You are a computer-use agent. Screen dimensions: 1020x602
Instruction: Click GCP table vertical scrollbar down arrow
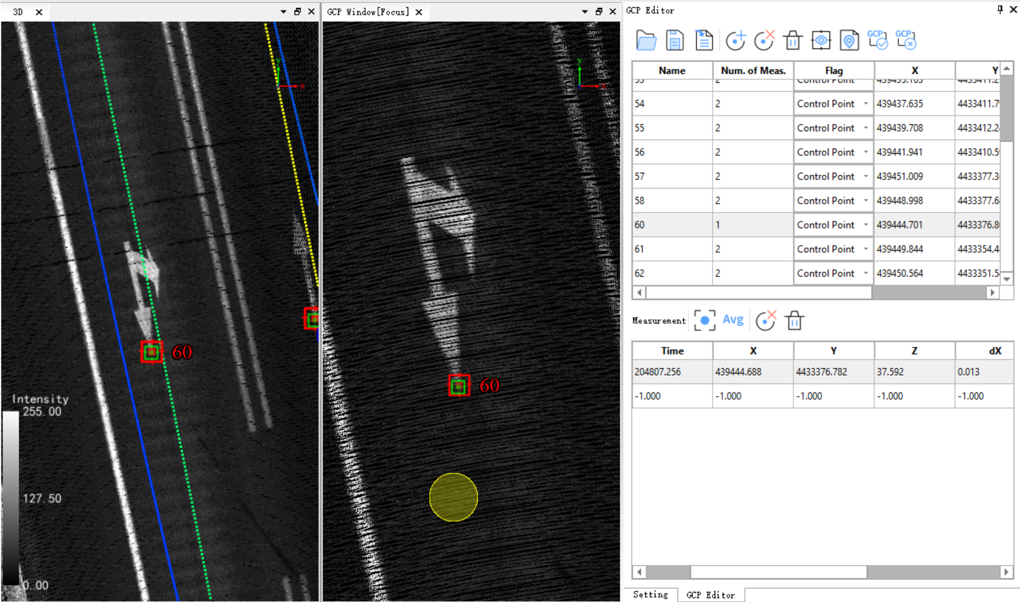1007,278
